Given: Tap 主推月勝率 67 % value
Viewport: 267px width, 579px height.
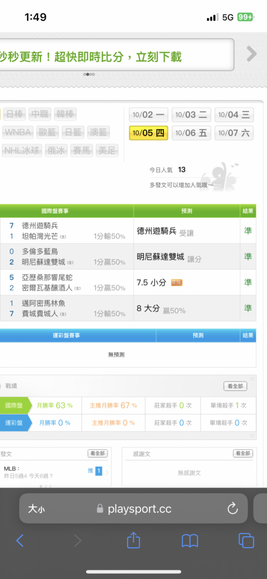Looking at the screenshot, I should [113, 405].
